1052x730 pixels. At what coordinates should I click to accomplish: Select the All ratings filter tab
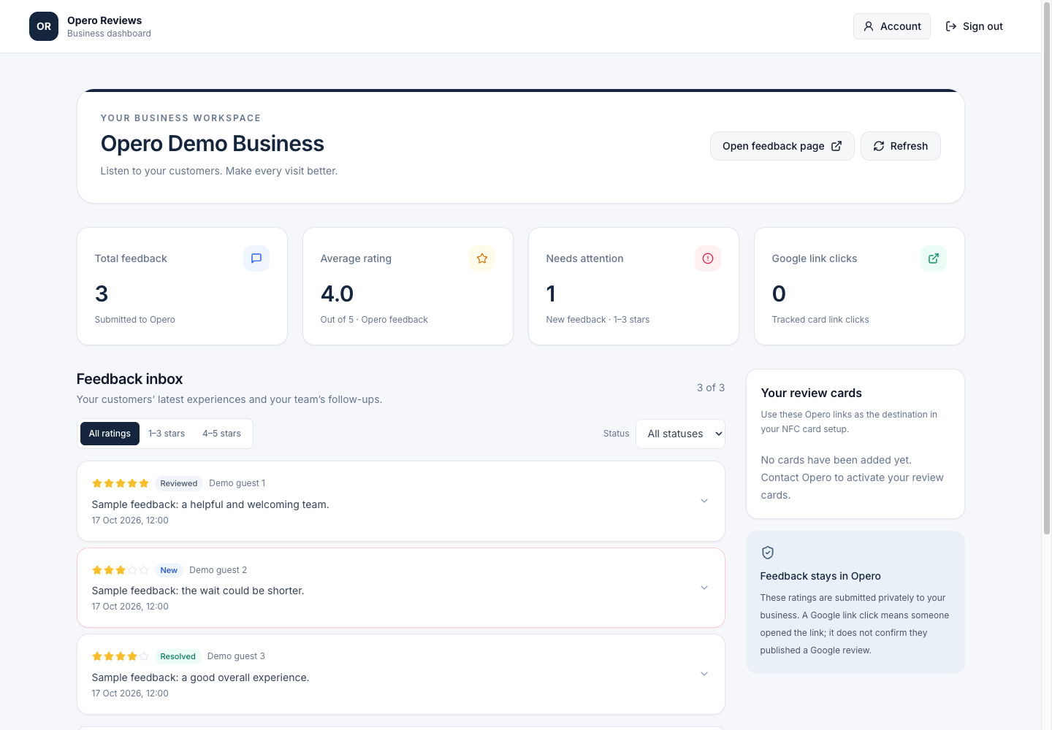point(110,434)
